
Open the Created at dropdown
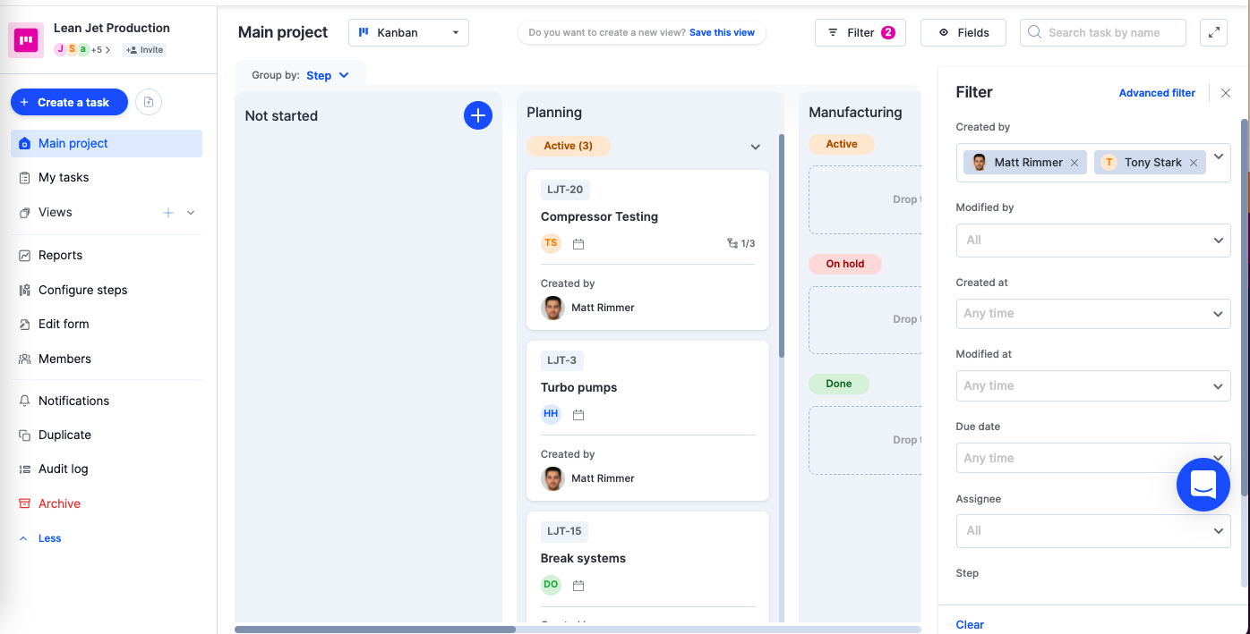[x=1093, y=314]
